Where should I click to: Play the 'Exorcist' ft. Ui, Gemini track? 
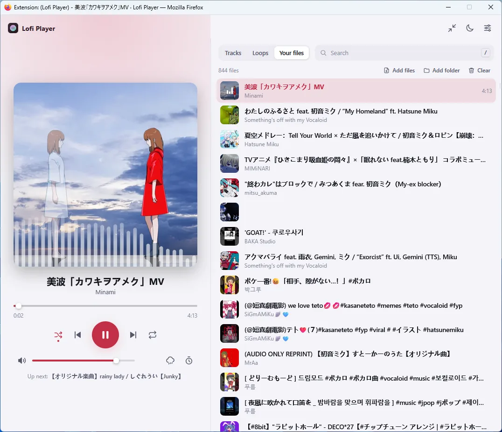coord(356,261)
